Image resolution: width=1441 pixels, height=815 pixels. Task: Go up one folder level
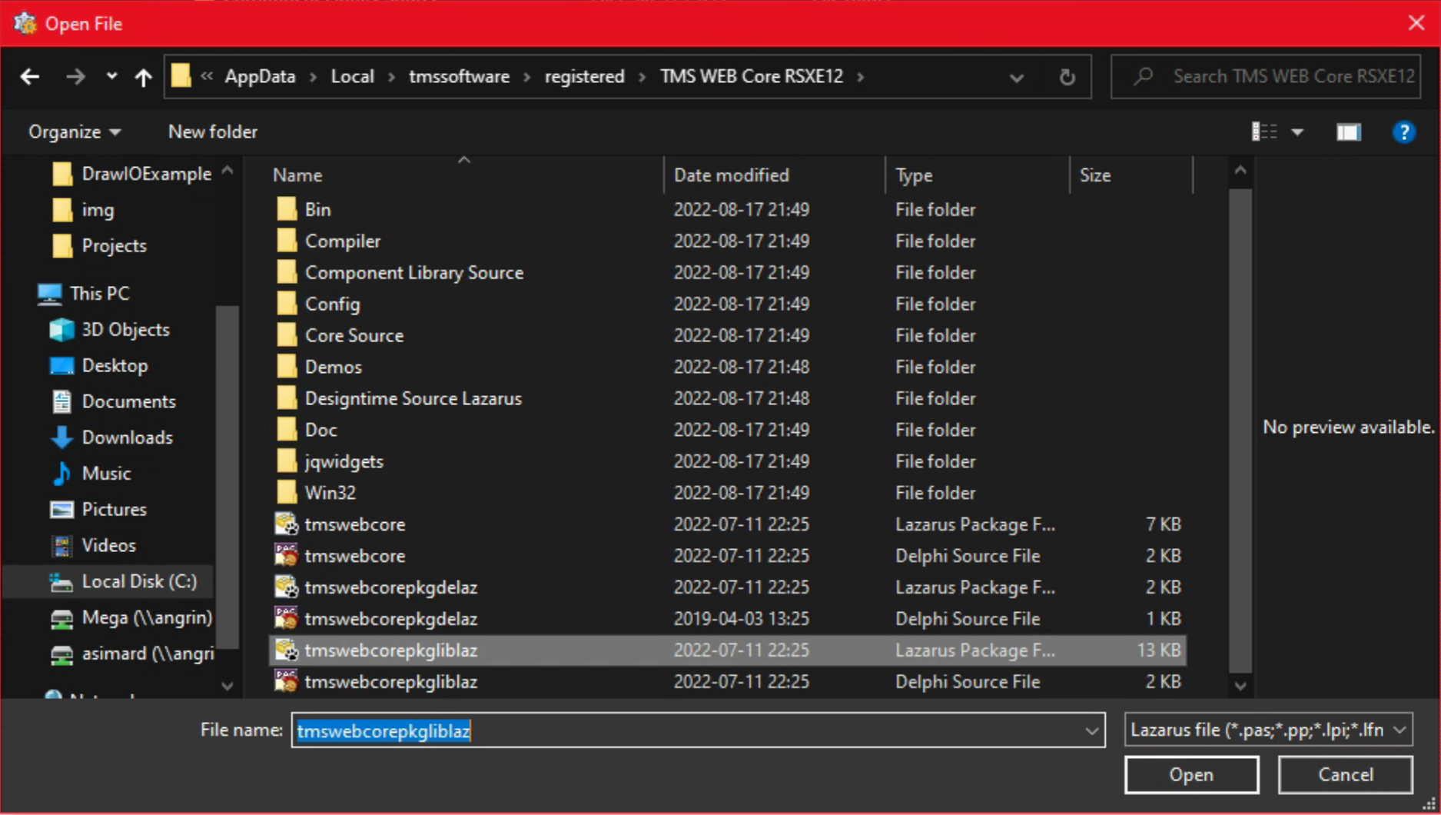143,76
